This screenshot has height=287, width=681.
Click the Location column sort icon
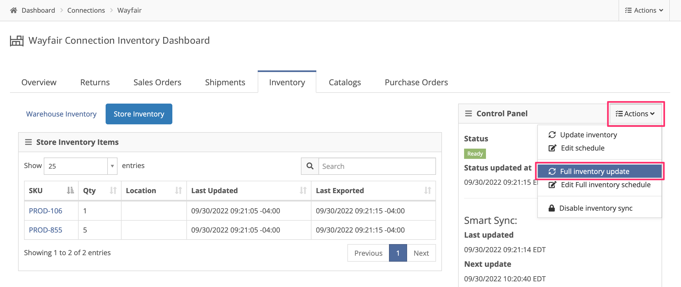click(x=178, y=190)
